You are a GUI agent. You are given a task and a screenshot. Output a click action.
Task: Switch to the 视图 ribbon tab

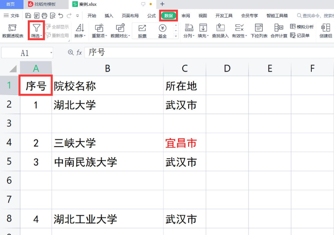(203, 16)
